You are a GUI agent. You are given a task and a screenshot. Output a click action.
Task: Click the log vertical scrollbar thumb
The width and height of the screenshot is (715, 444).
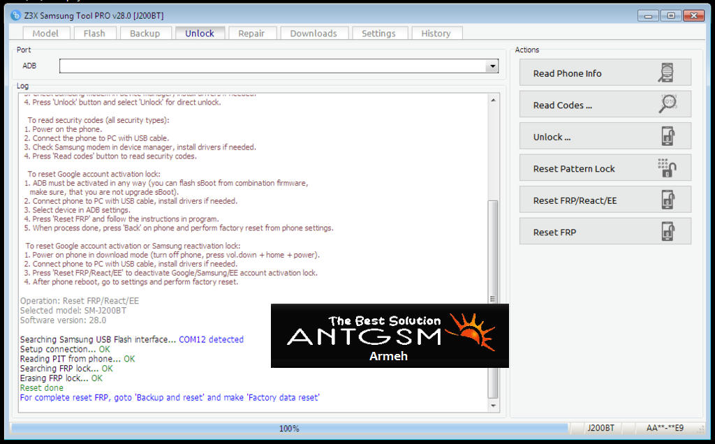coord(493,299)
